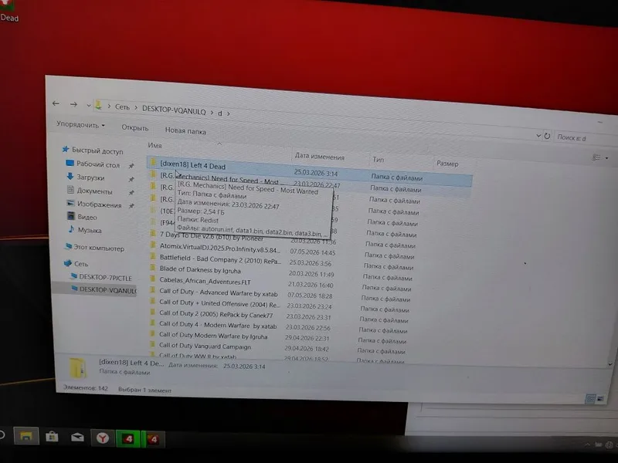618x463 pixels.
Task: Select Battlefield - Bad Company 2 folder
Action: [220, 259]
